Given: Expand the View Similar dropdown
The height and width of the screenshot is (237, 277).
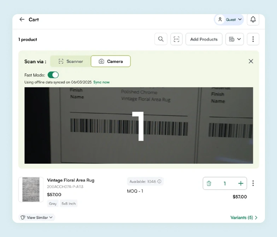Looking at the screenshot, I should [37, 218].
